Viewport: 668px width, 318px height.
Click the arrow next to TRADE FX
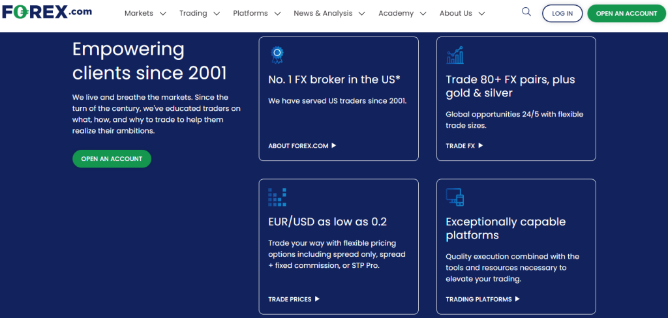481,145
